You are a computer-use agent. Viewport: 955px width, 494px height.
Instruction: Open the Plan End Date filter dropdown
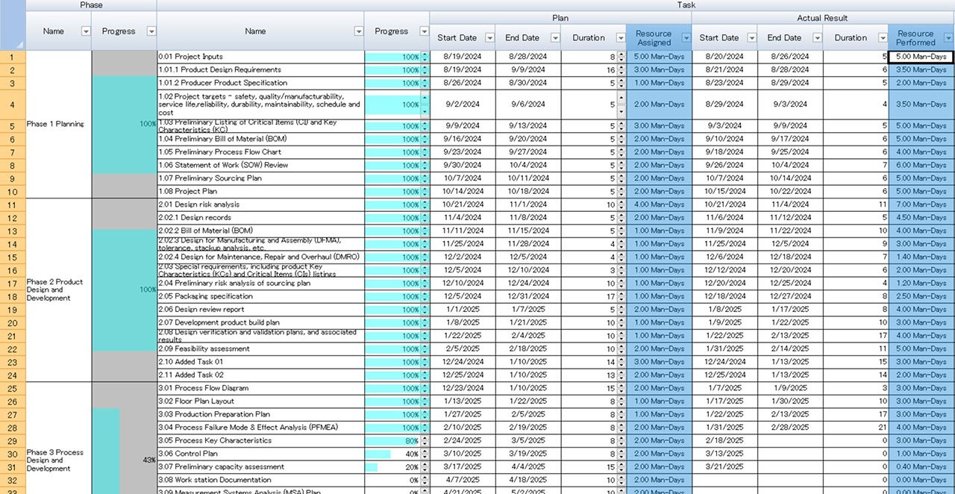555,38
